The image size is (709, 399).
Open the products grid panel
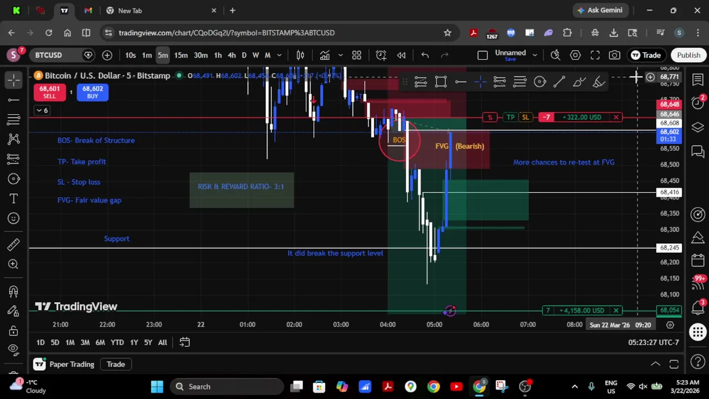(x=697, y=332)
